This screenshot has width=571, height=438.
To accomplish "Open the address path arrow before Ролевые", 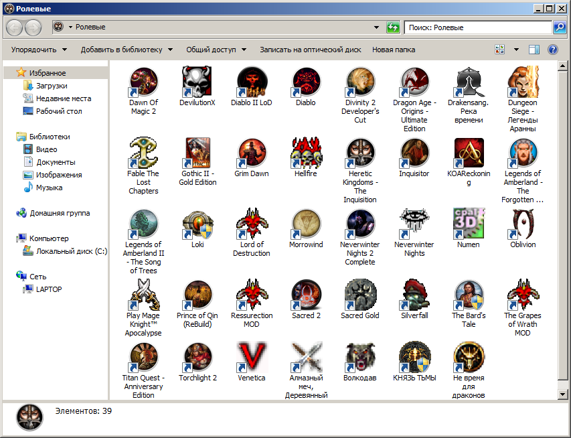I will pyautogui.click(x=70, y=27).
